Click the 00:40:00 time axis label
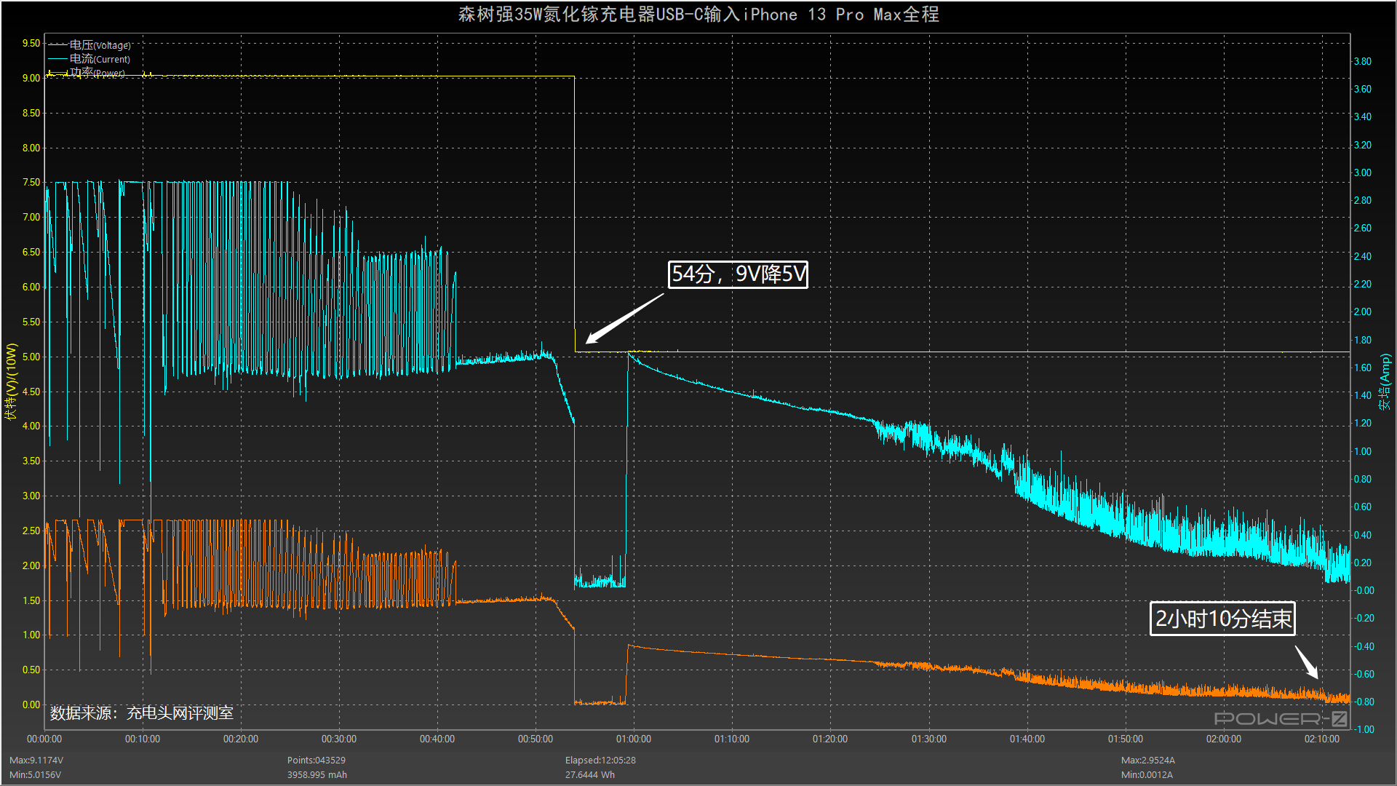 coord(437,739)
